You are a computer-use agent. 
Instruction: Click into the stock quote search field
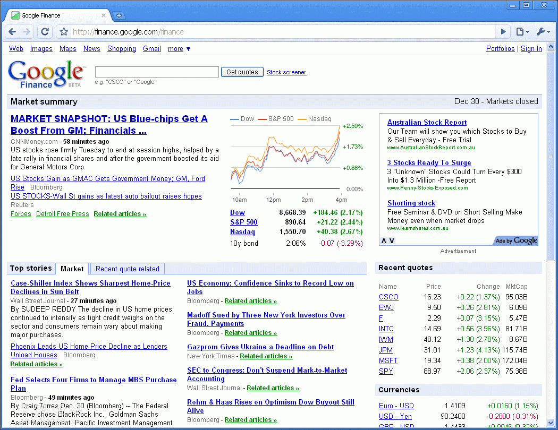(157, 72)
